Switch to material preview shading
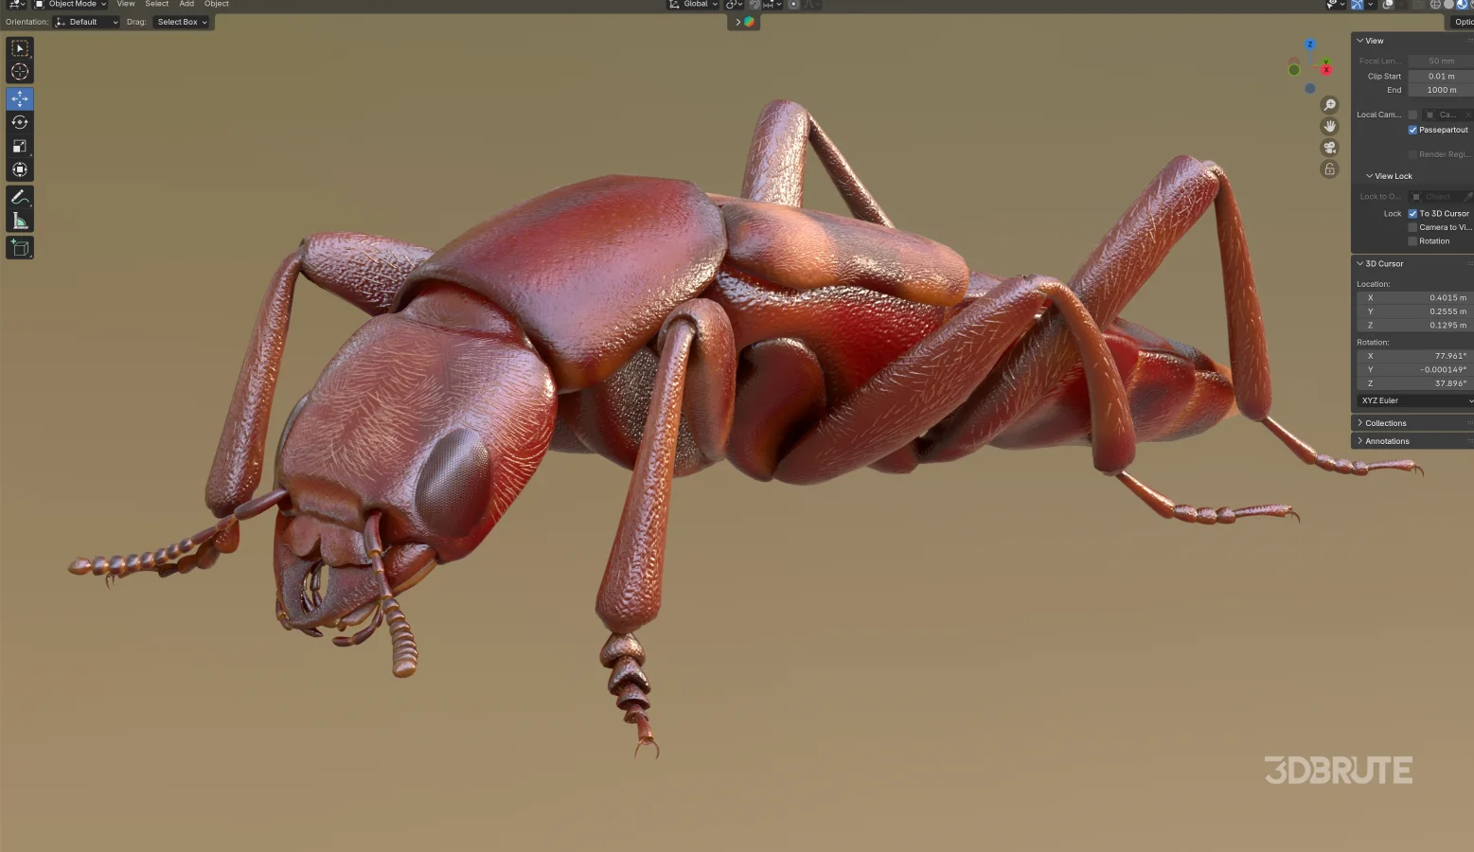 click(x=1462, y=4)
